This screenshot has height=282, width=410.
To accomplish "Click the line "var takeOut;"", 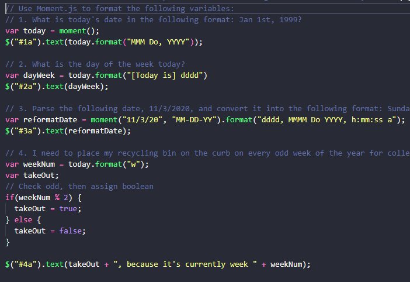I will pos(32,176).
